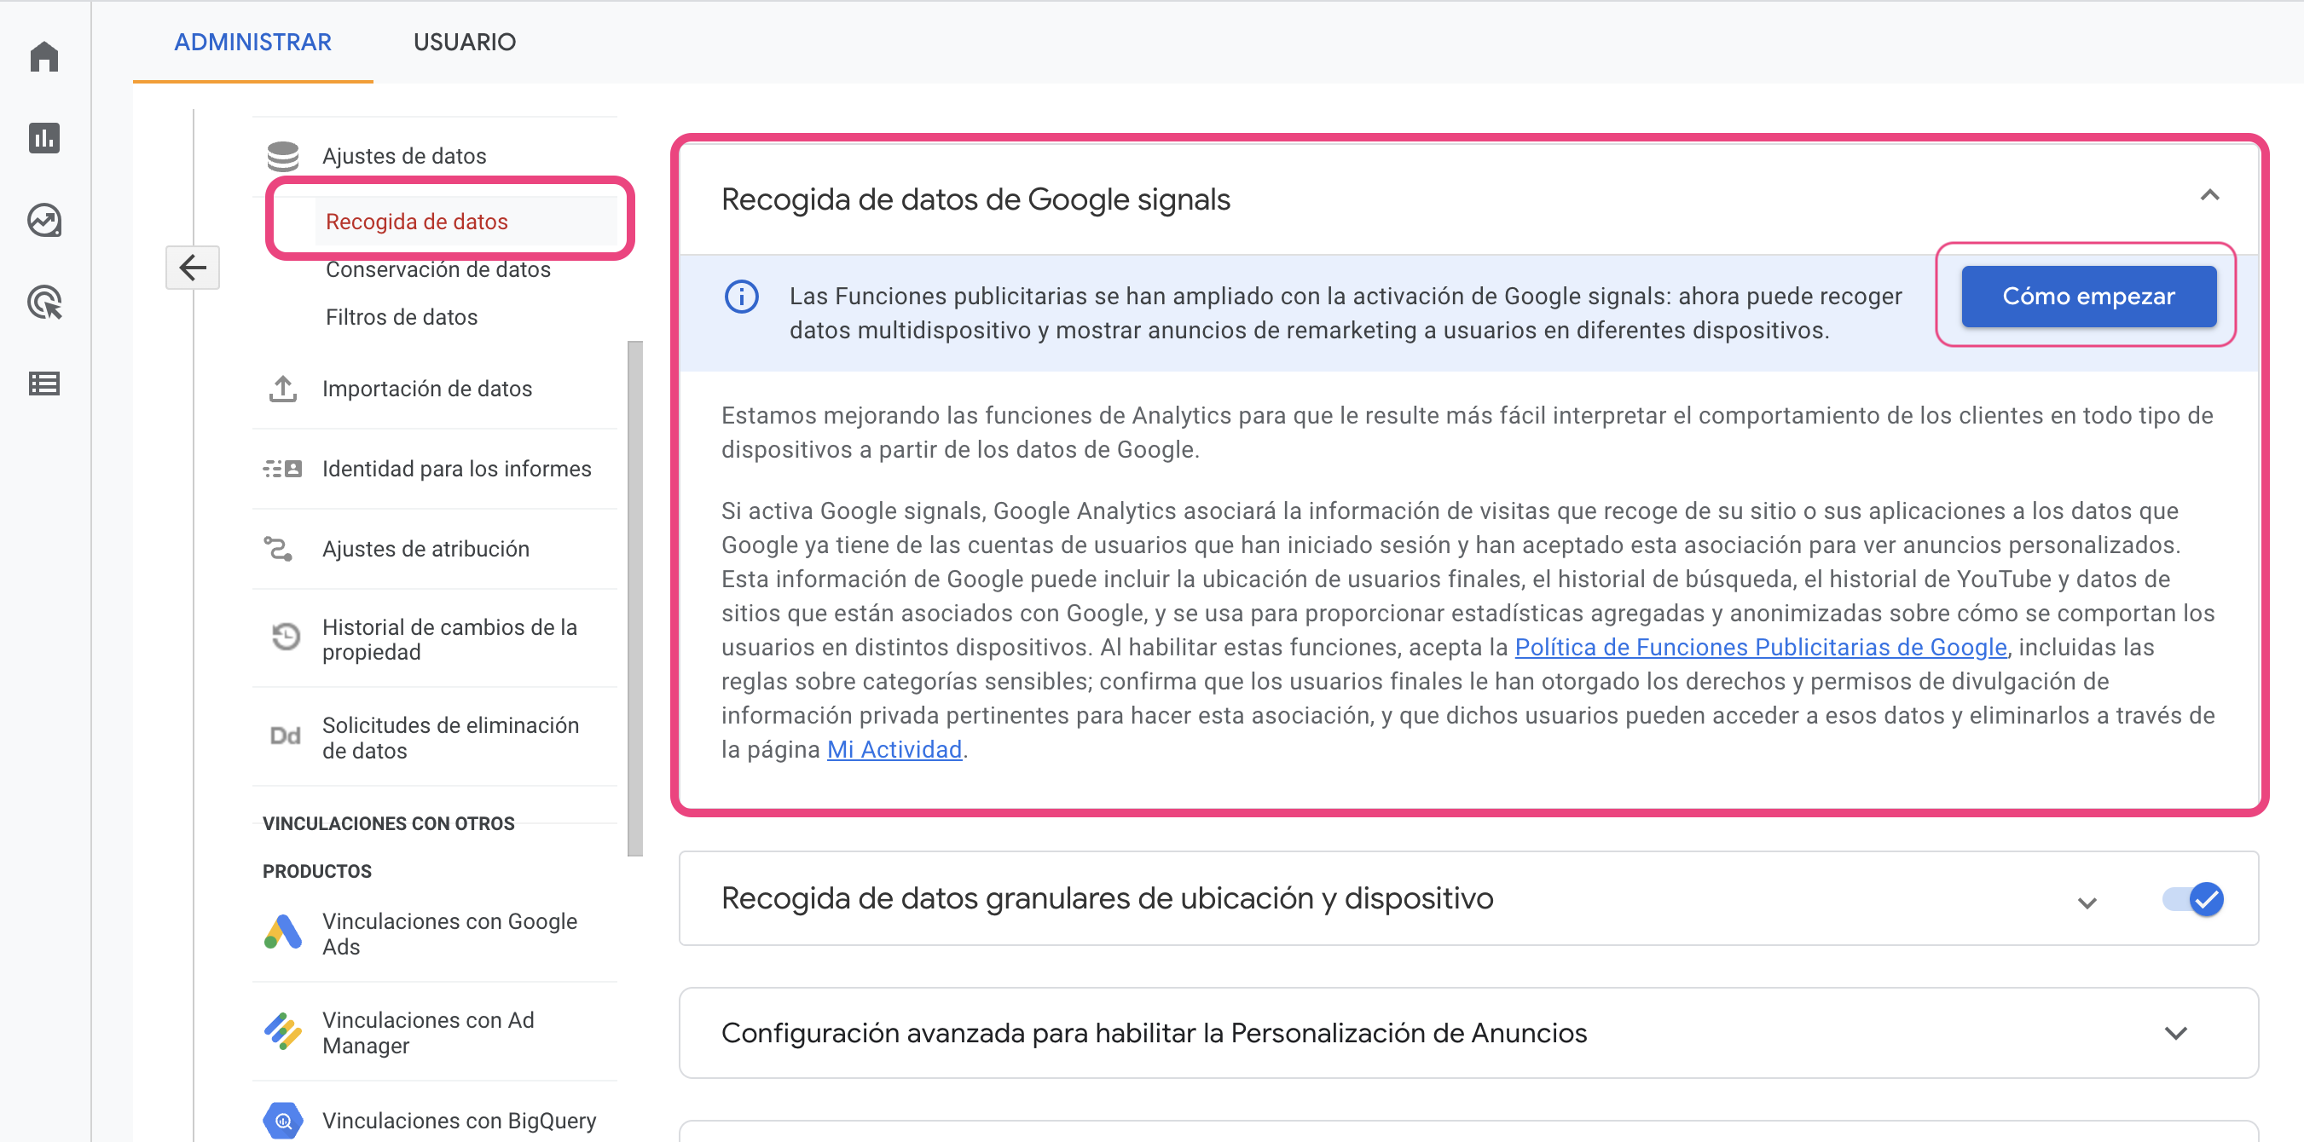Screen dimensions: 2304x1142
Task: Select Conservación de datos menu item
Action: click(x=437, y=270)
